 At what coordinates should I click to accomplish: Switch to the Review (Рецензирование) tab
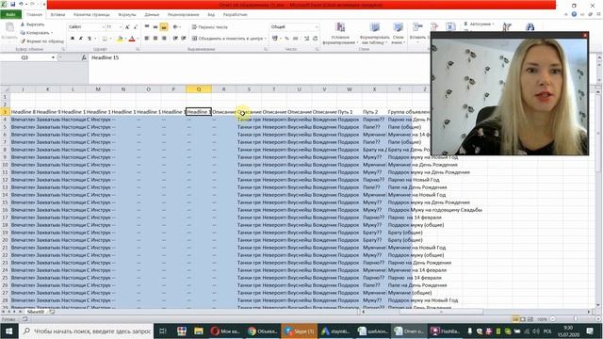click(x=184, y=15)
